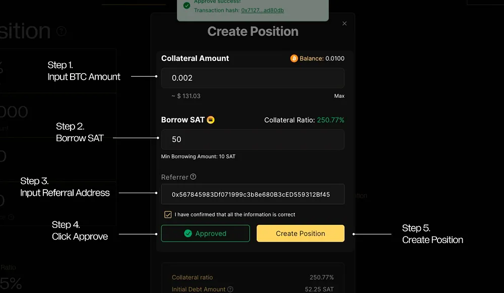
Task: Select the Referrer address field
Action: click(253, 194)
